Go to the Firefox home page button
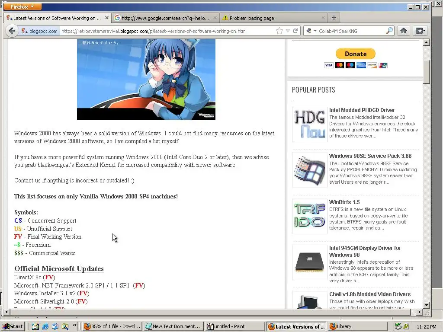This screenshot has height=332, width=443. tap(404, 31)
